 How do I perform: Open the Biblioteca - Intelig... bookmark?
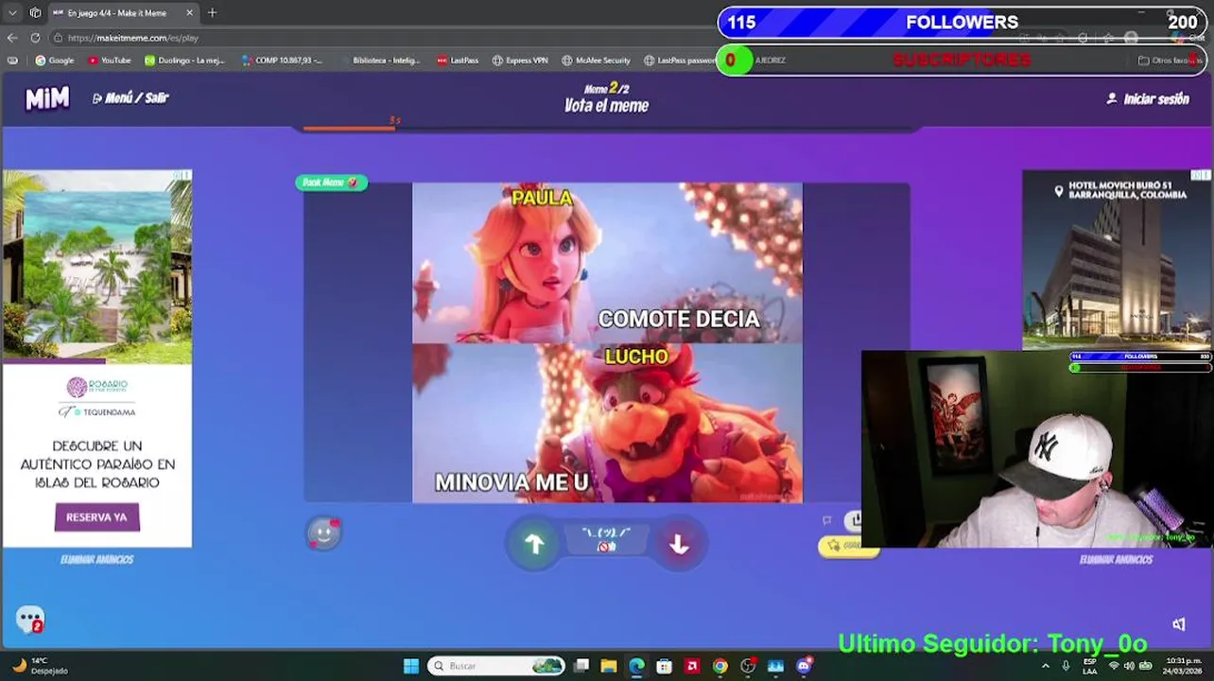point(379,61)
